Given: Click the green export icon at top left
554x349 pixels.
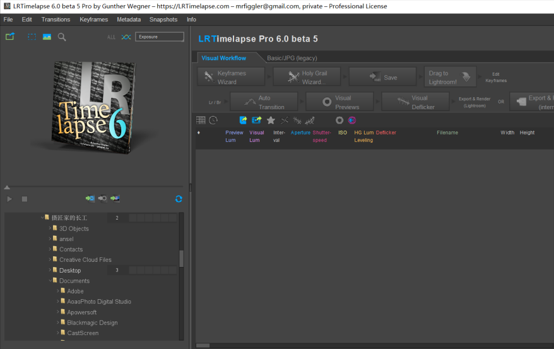Looking at the screenshot, I should click(x=10, y=37).
